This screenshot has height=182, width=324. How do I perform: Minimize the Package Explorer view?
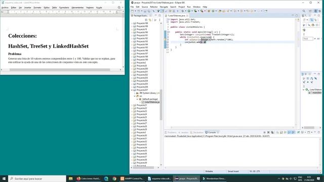pyautogui.click(x=155, y=16)
